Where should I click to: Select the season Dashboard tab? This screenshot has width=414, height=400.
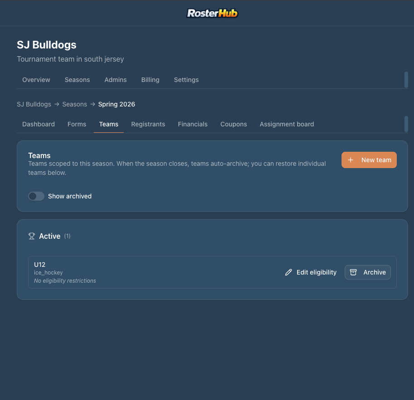(39, 124)
